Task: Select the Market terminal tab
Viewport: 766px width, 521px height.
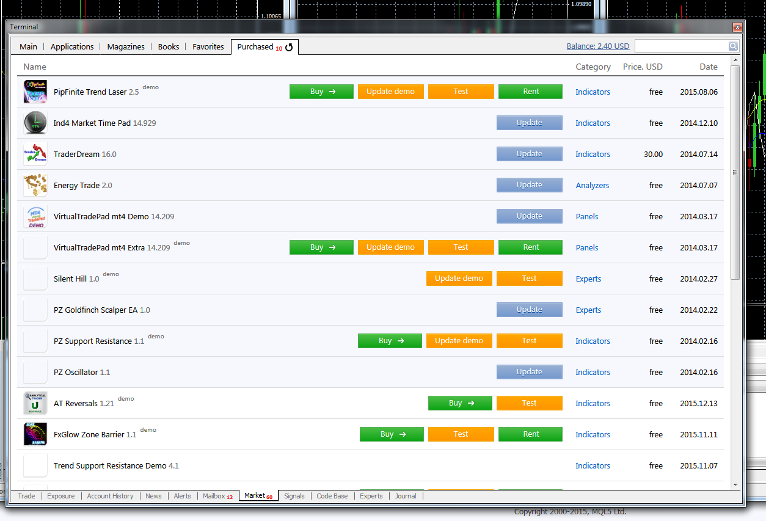Action: point(258,495)
